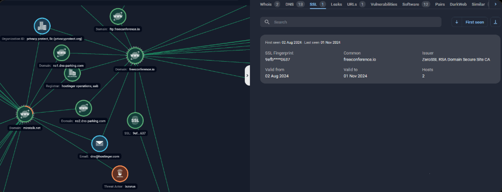Click the 'Domain: mirotalk.net' label
The height and width of the screenshot is (192, 502).
25,127
